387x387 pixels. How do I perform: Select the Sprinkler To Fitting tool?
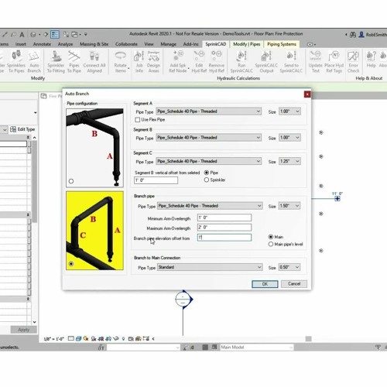[56, 61]
